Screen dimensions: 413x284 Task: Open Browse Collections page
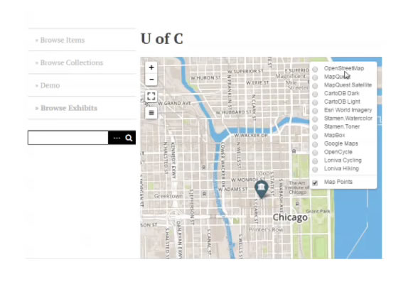[71, 63]
